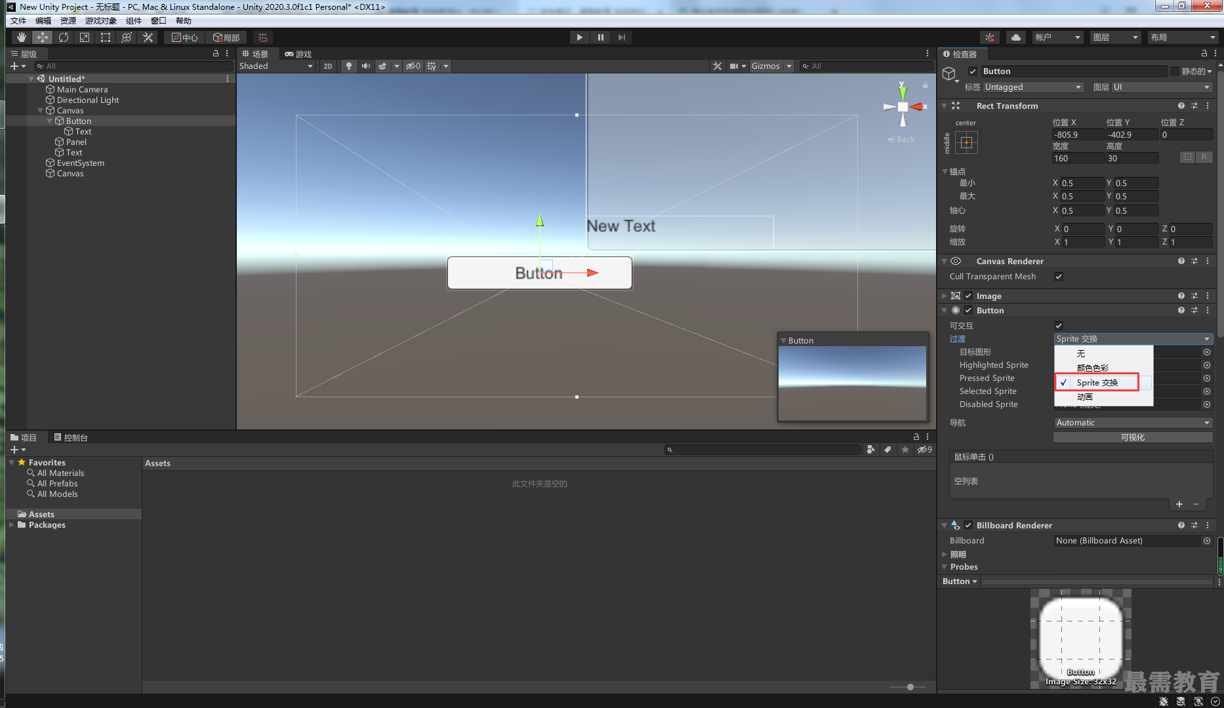This screenshot has width=1224, height=708.
Task: Open the Untagged tag dropdown
Action: coord(1032,87)
